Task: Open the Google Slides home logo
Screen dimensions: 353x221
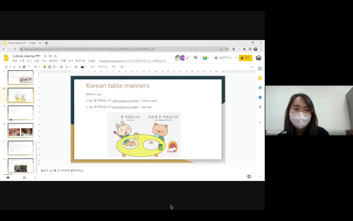Action: (6, 58)
